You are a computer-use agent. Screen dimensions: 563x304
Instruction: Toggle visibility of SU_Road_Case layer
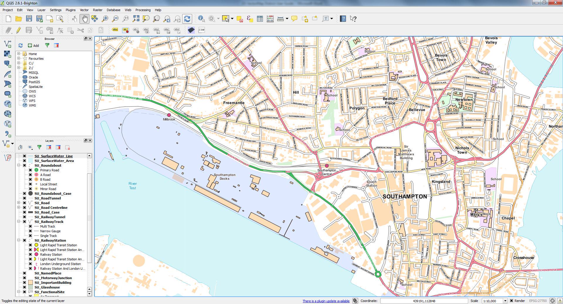click(x=25, y=212)
